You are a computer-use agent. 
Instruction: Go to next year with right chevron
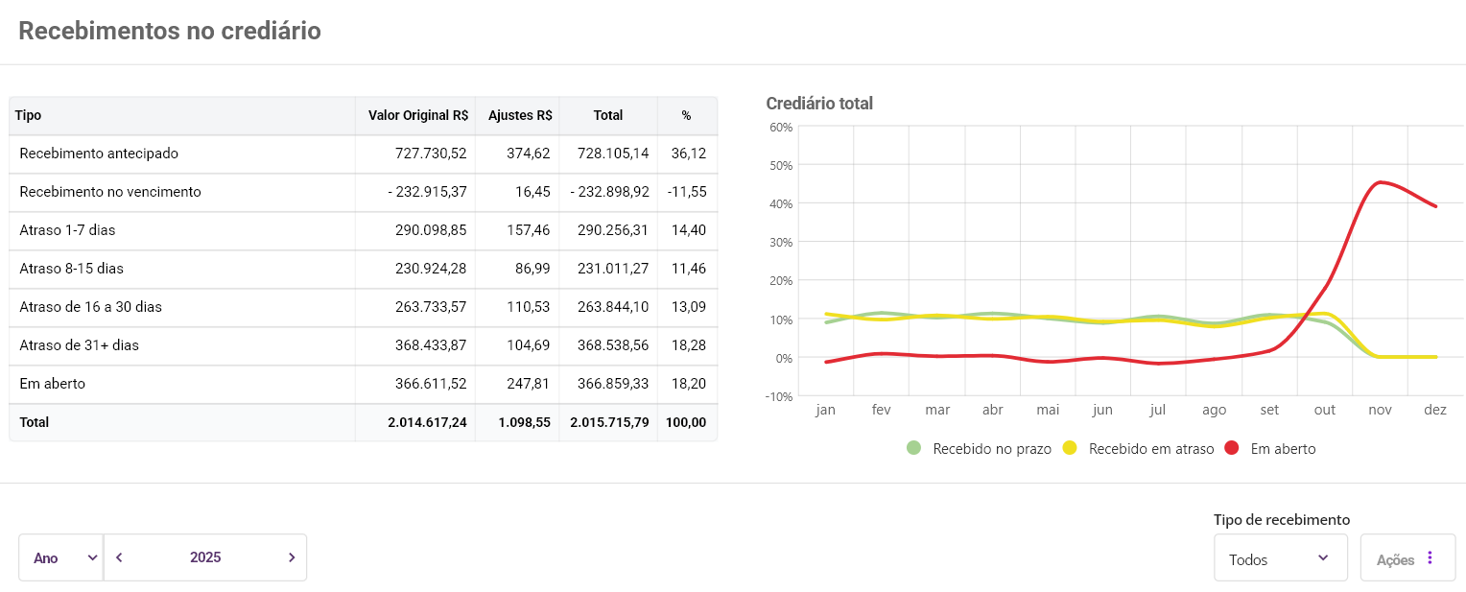tap(292, 557)
